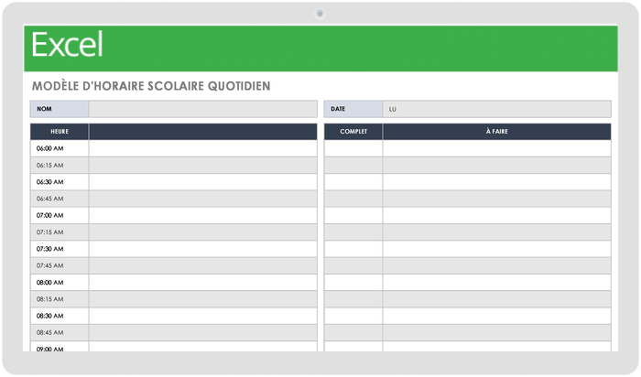Click the COMPLET cell on the 07:30 AM row
Image resolution: width=641 pixels, height=377 pixels.
coord(353,249)
